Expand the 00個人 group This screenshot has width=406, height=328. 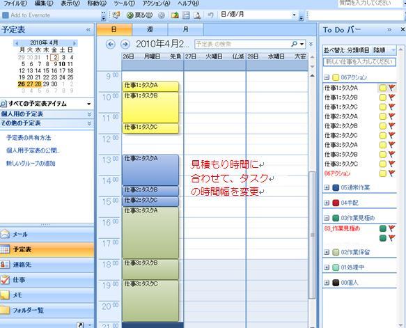click(327, 283)
